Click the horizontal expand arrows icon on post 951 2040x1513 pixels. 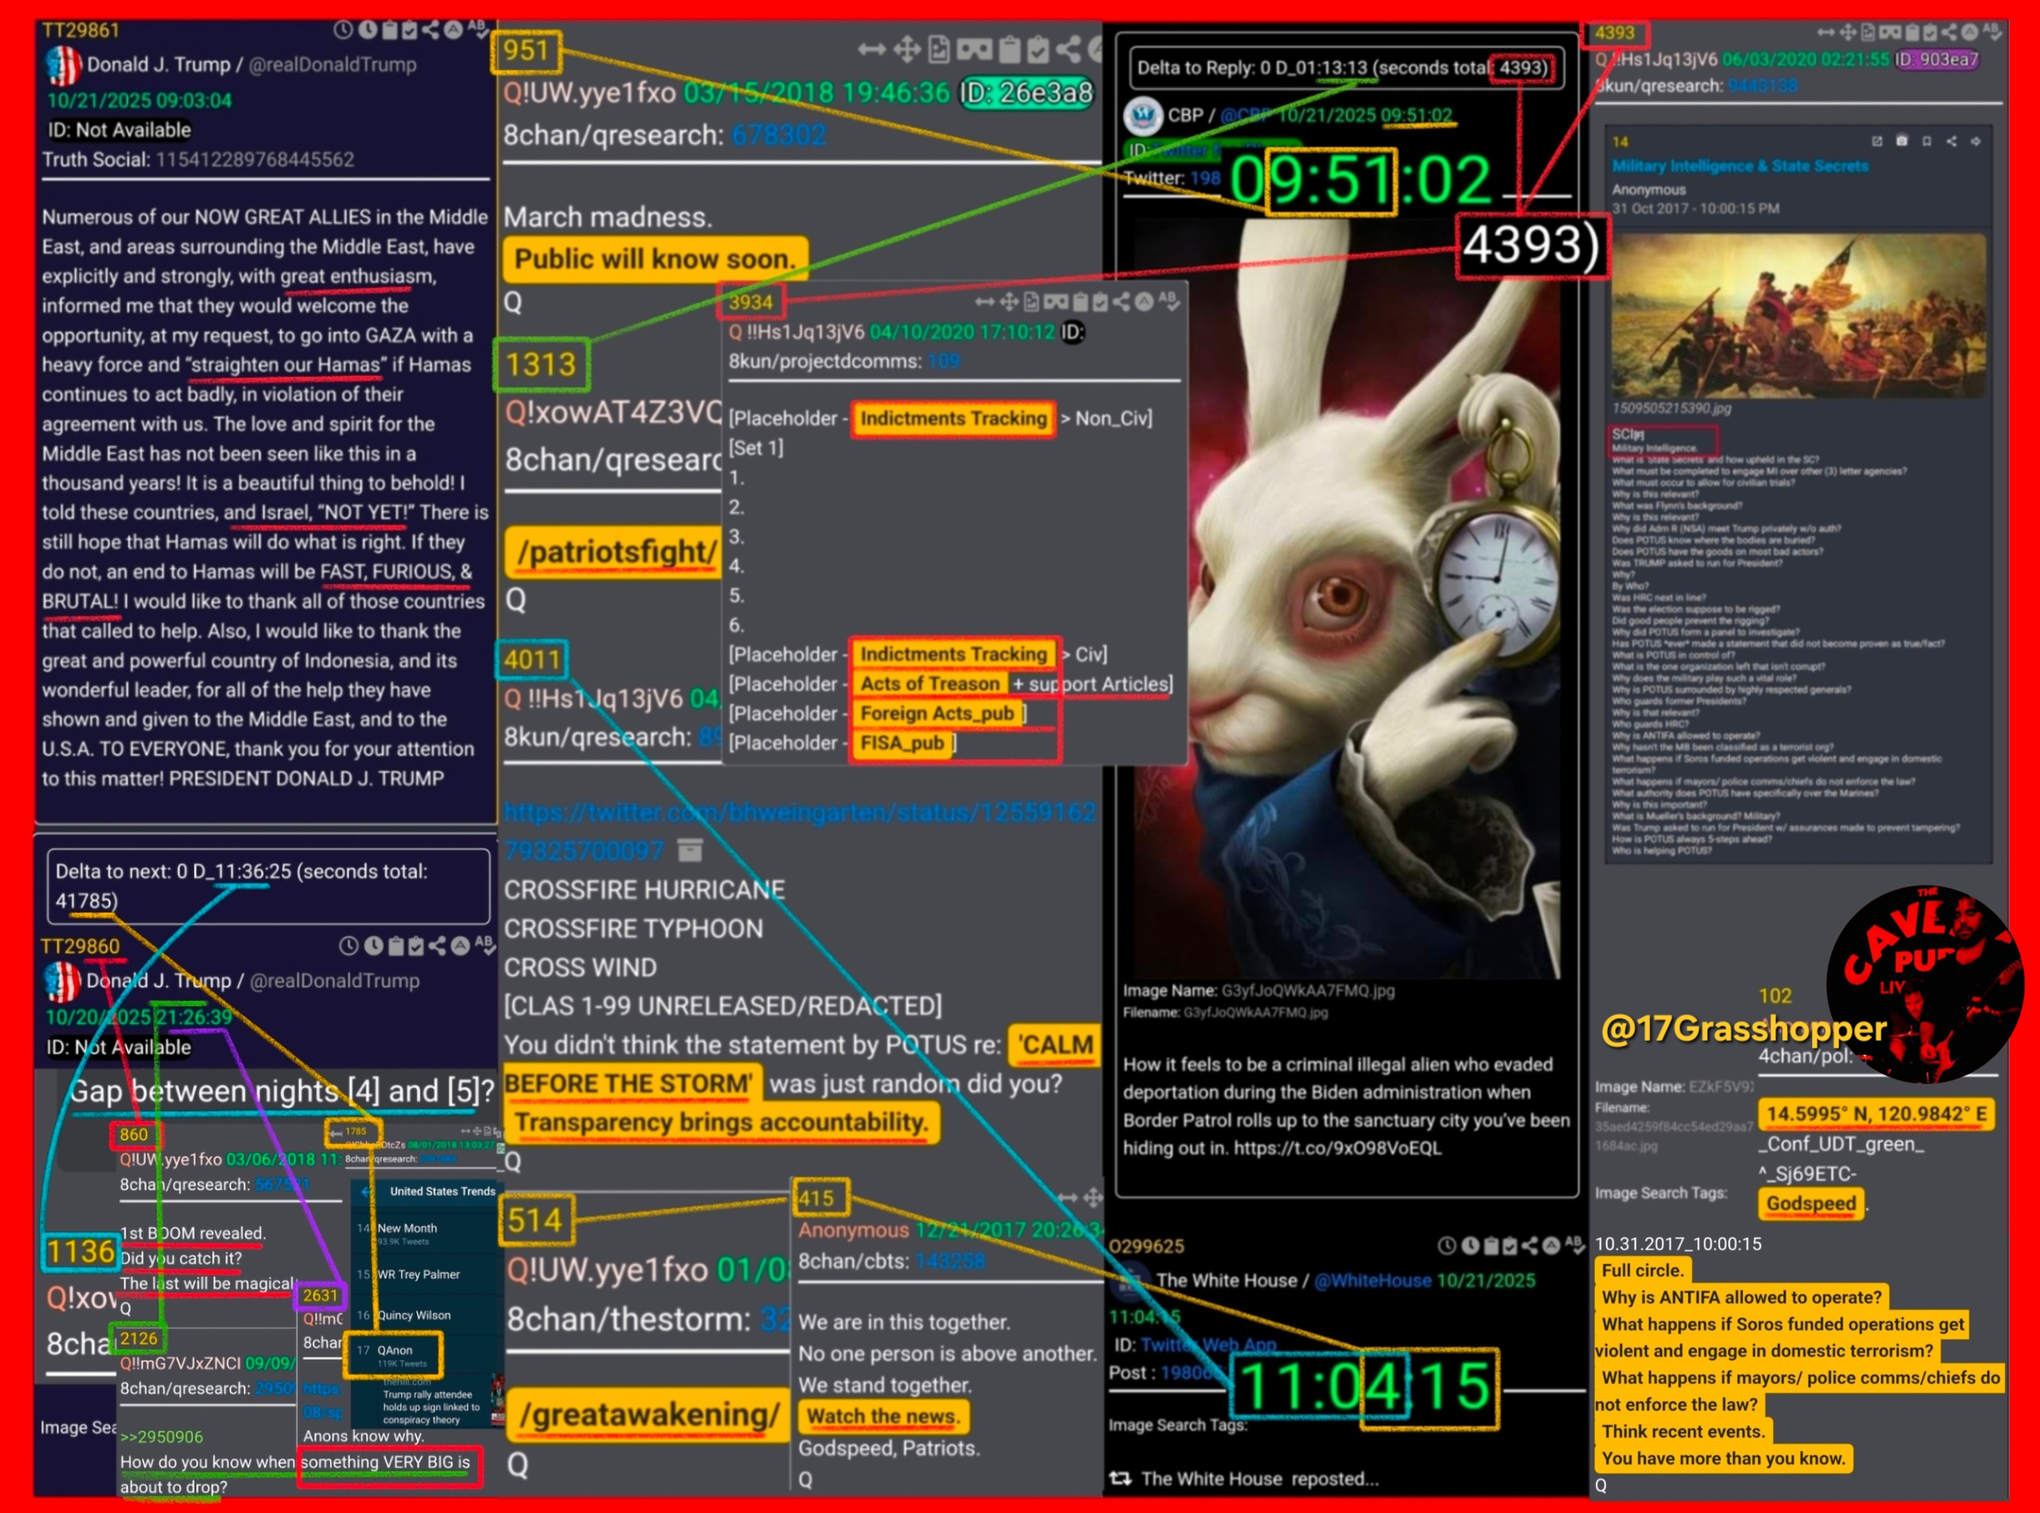(871, 49)
